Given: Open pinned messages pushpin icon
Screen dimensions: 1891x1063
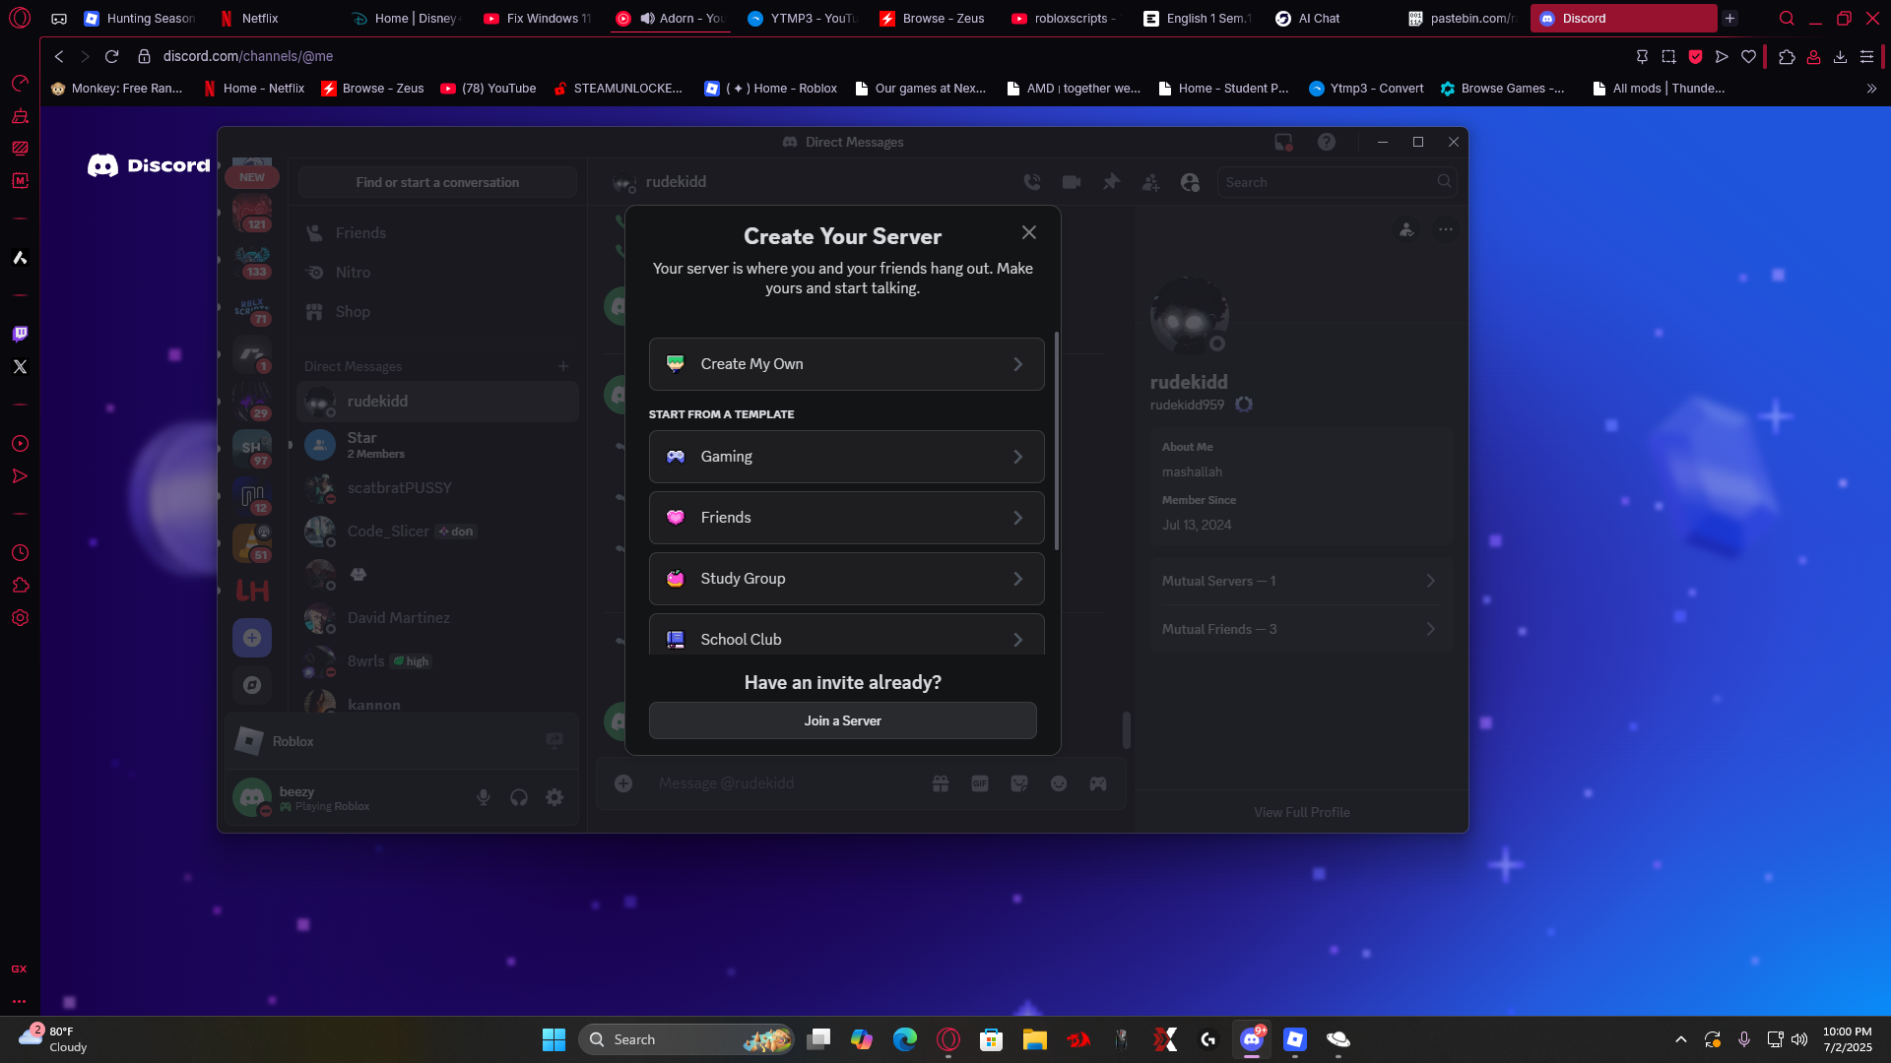Looking at the screenshot, I should (1111, 182).
